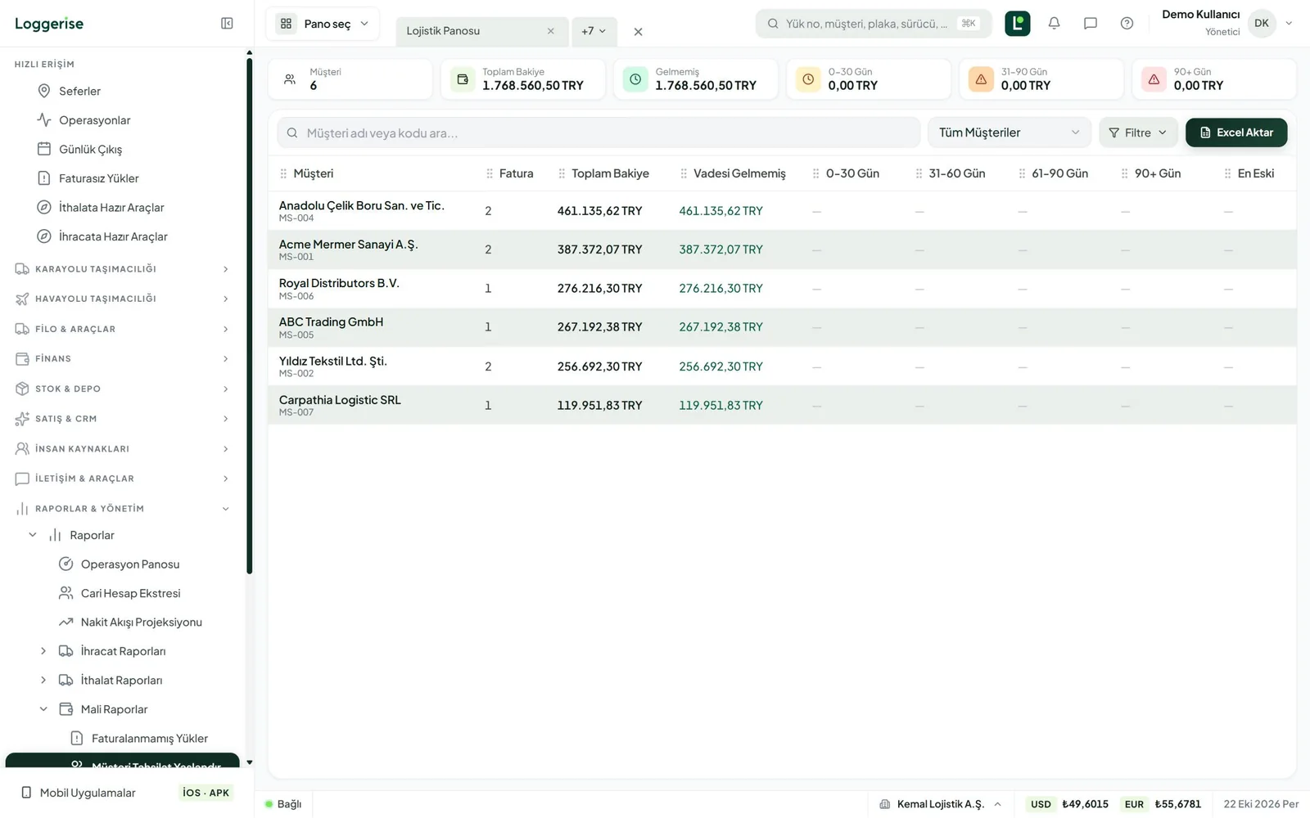This screenshot has height=818, width=1310.
Task: Open Cari Hesap Ekstresi report
Action: (x=130, y=593)
